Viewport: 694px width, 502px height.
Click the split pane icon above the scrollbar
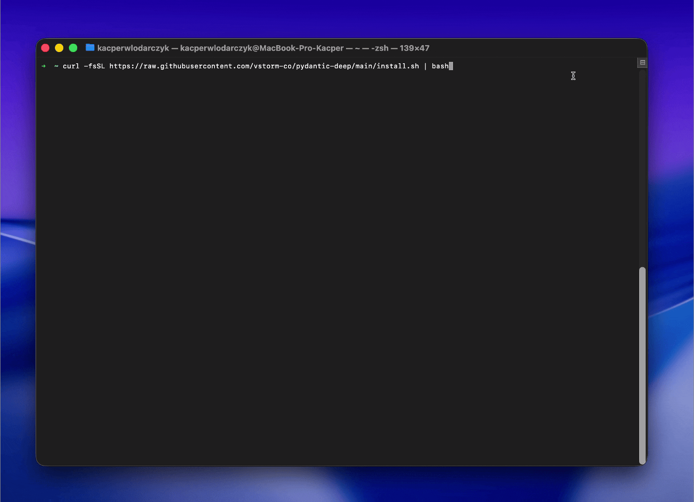[642, 63]
